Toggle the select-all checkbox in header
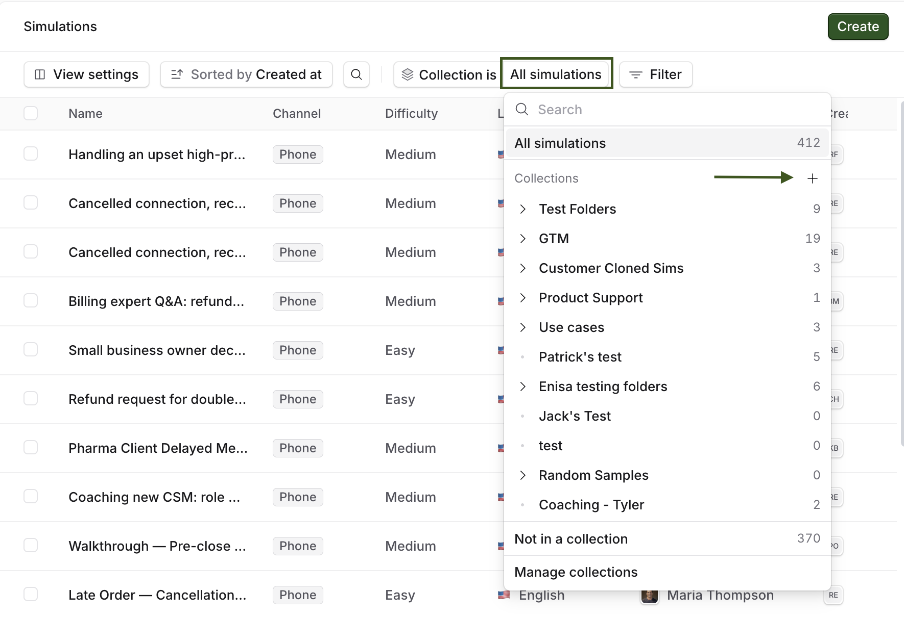Viewport: 904px width, 617px height. point(31,113)
